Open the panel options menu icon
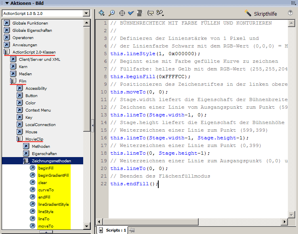The width and height of the screenshot is (298, 234). 294,3
